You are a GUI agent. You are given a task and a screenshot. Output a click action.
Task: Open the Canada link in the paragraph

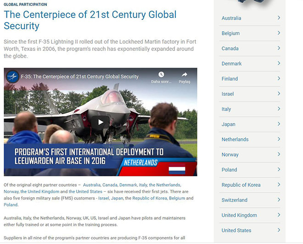click(x=110, y=185)
